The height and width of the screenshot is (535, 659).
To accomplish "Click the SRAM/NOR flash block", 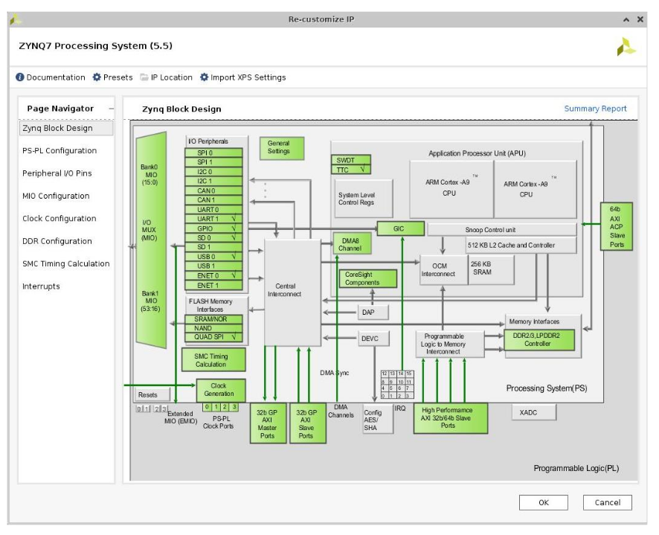I will pos(213,319).
